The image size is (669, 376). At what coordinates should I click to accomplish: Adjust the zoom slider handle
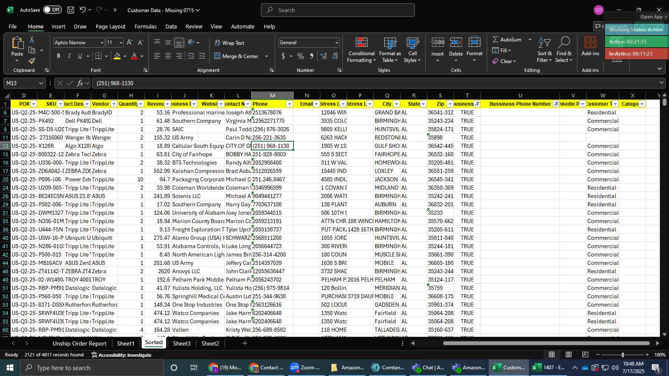click(x=623, y=355)
